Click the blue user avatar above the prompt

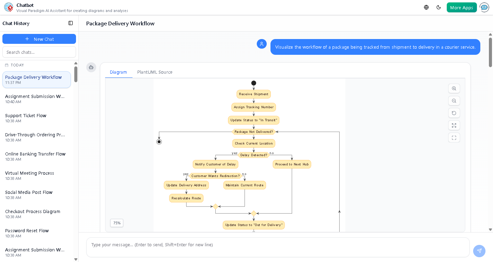click(262, 44)
